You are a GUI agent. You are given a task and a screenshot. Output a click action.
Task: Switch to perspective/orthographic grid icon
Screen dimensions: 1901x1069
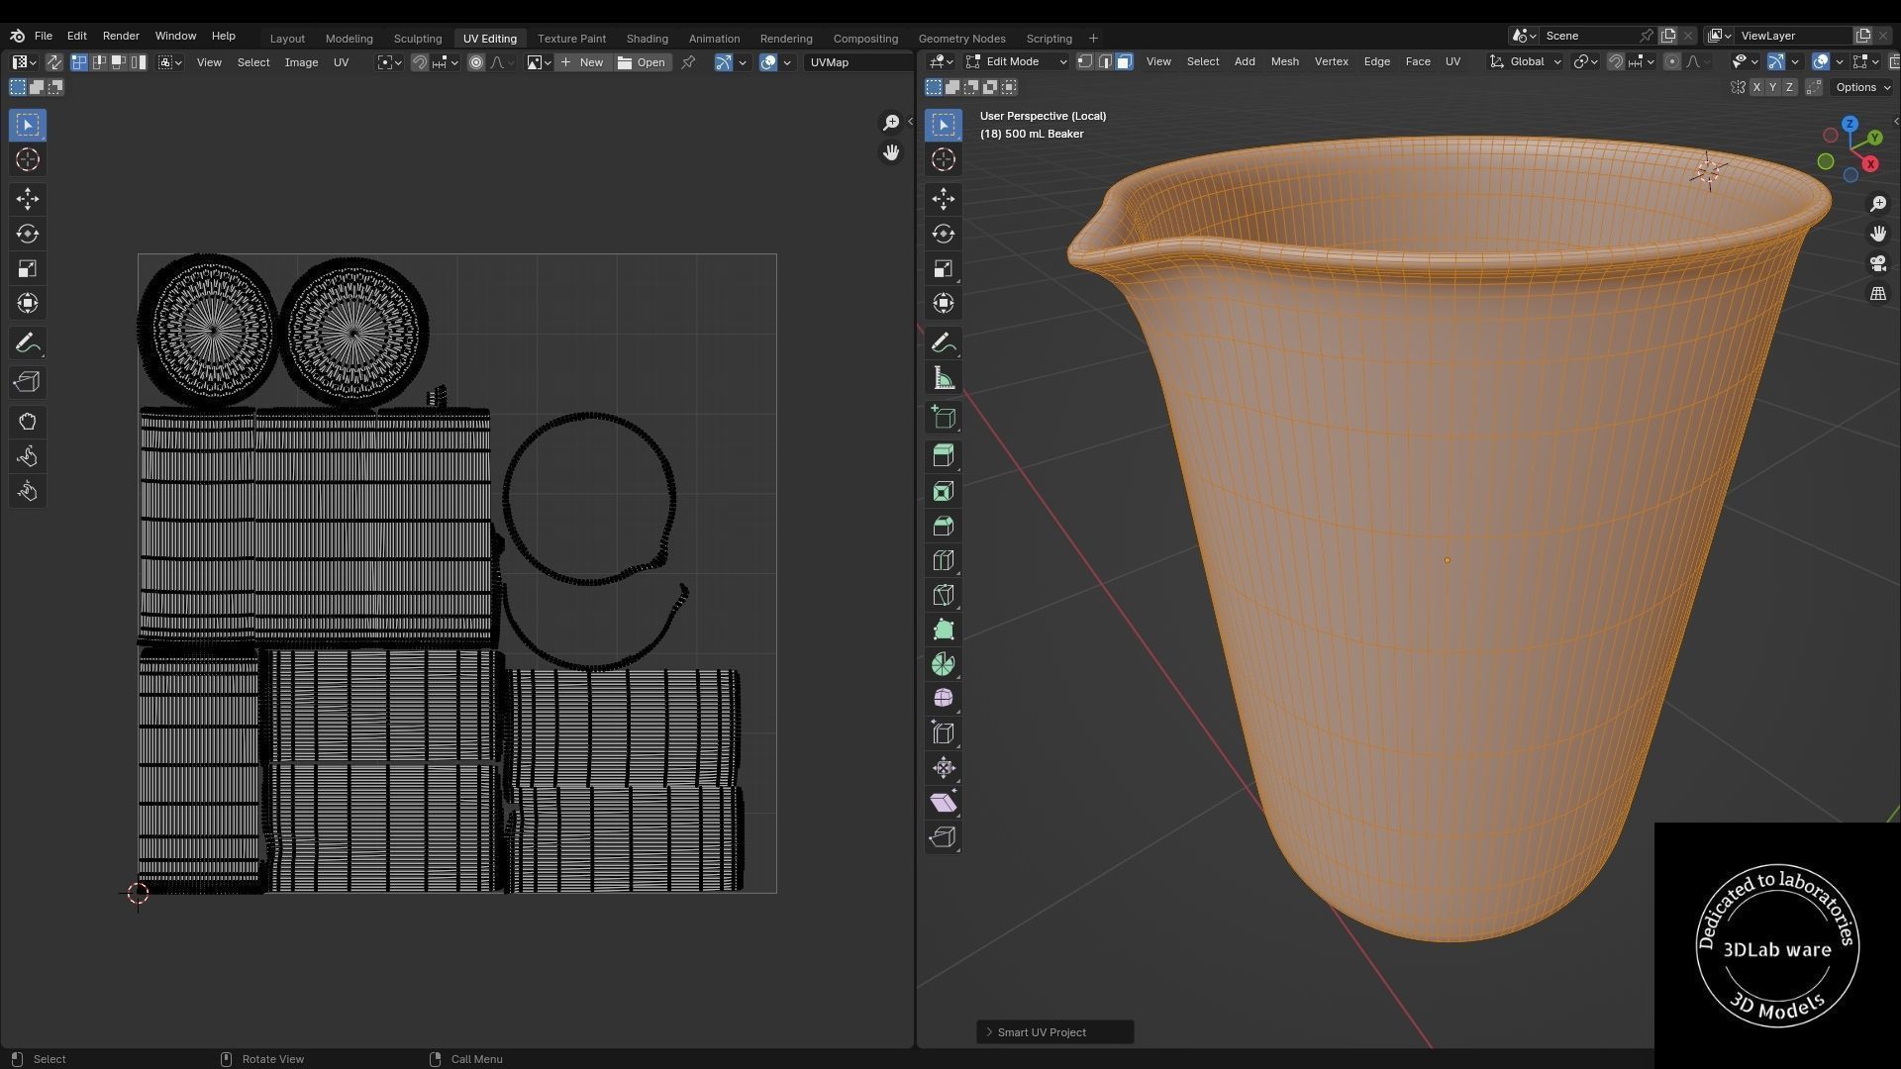[x=1877, y=294]
